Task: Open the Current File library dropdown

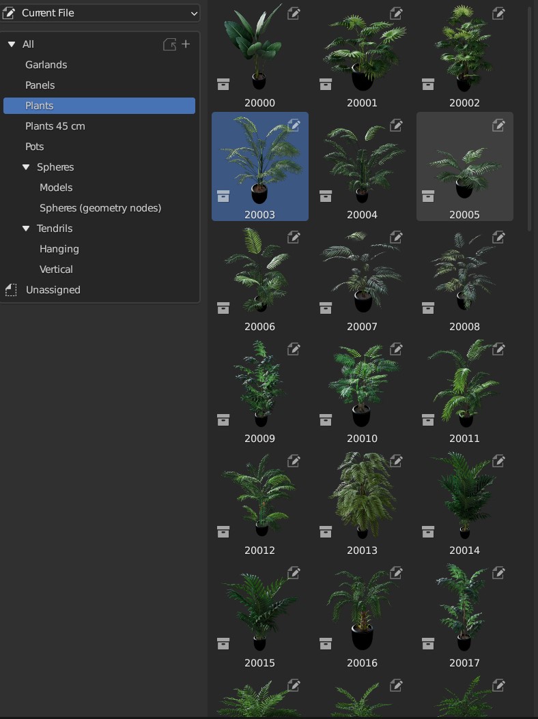Action: (100, 13)
